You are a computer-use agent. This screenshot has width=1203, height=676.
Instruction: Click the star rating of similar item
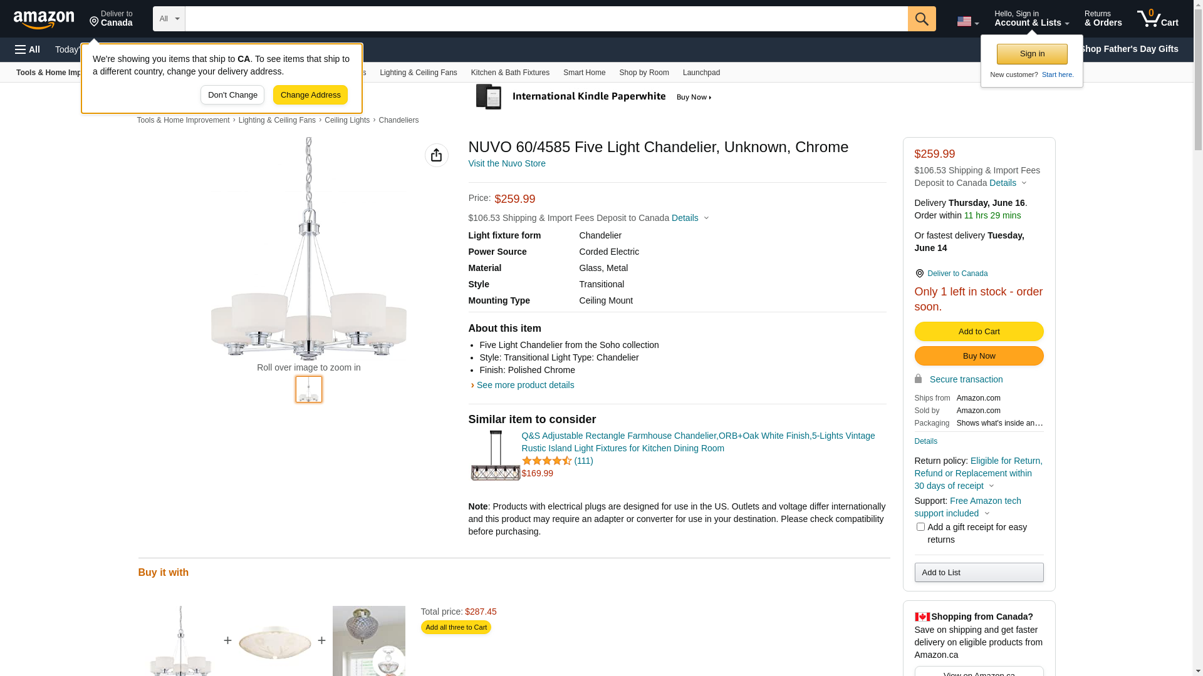point(546,461)
